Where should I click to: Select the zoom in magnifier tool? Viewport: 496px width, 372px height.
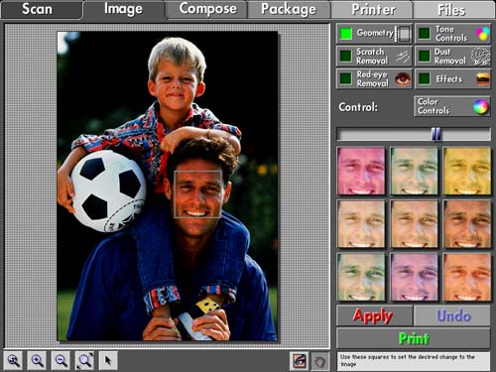[x=37, y=360]
